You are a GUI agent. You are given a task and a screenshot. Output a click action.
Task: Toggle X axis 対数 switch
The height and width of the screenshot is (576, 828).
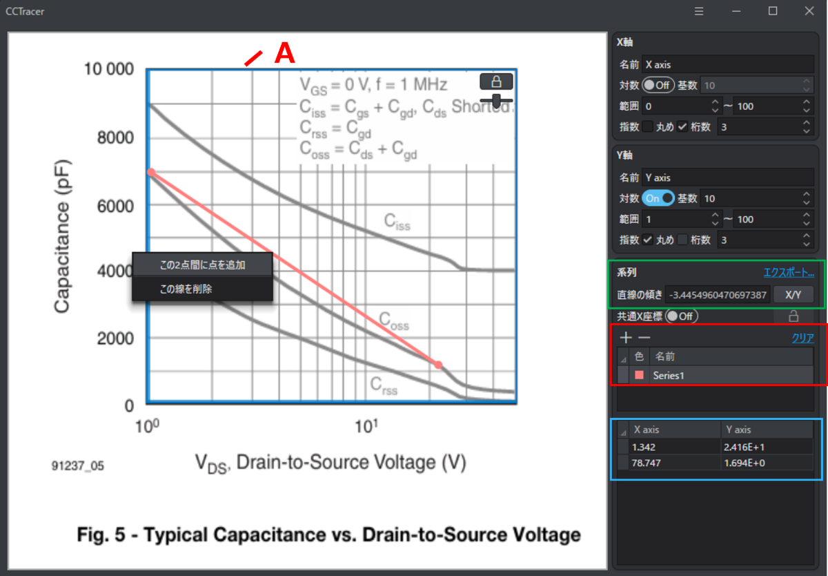point(657,85)
